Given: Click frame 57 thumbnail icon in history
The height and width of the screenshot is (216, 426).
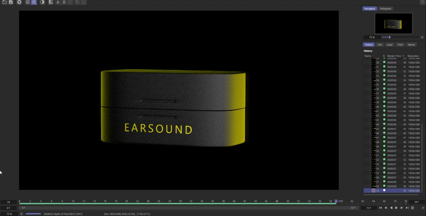Looking at the screenshot, I should tap(374, 182).
